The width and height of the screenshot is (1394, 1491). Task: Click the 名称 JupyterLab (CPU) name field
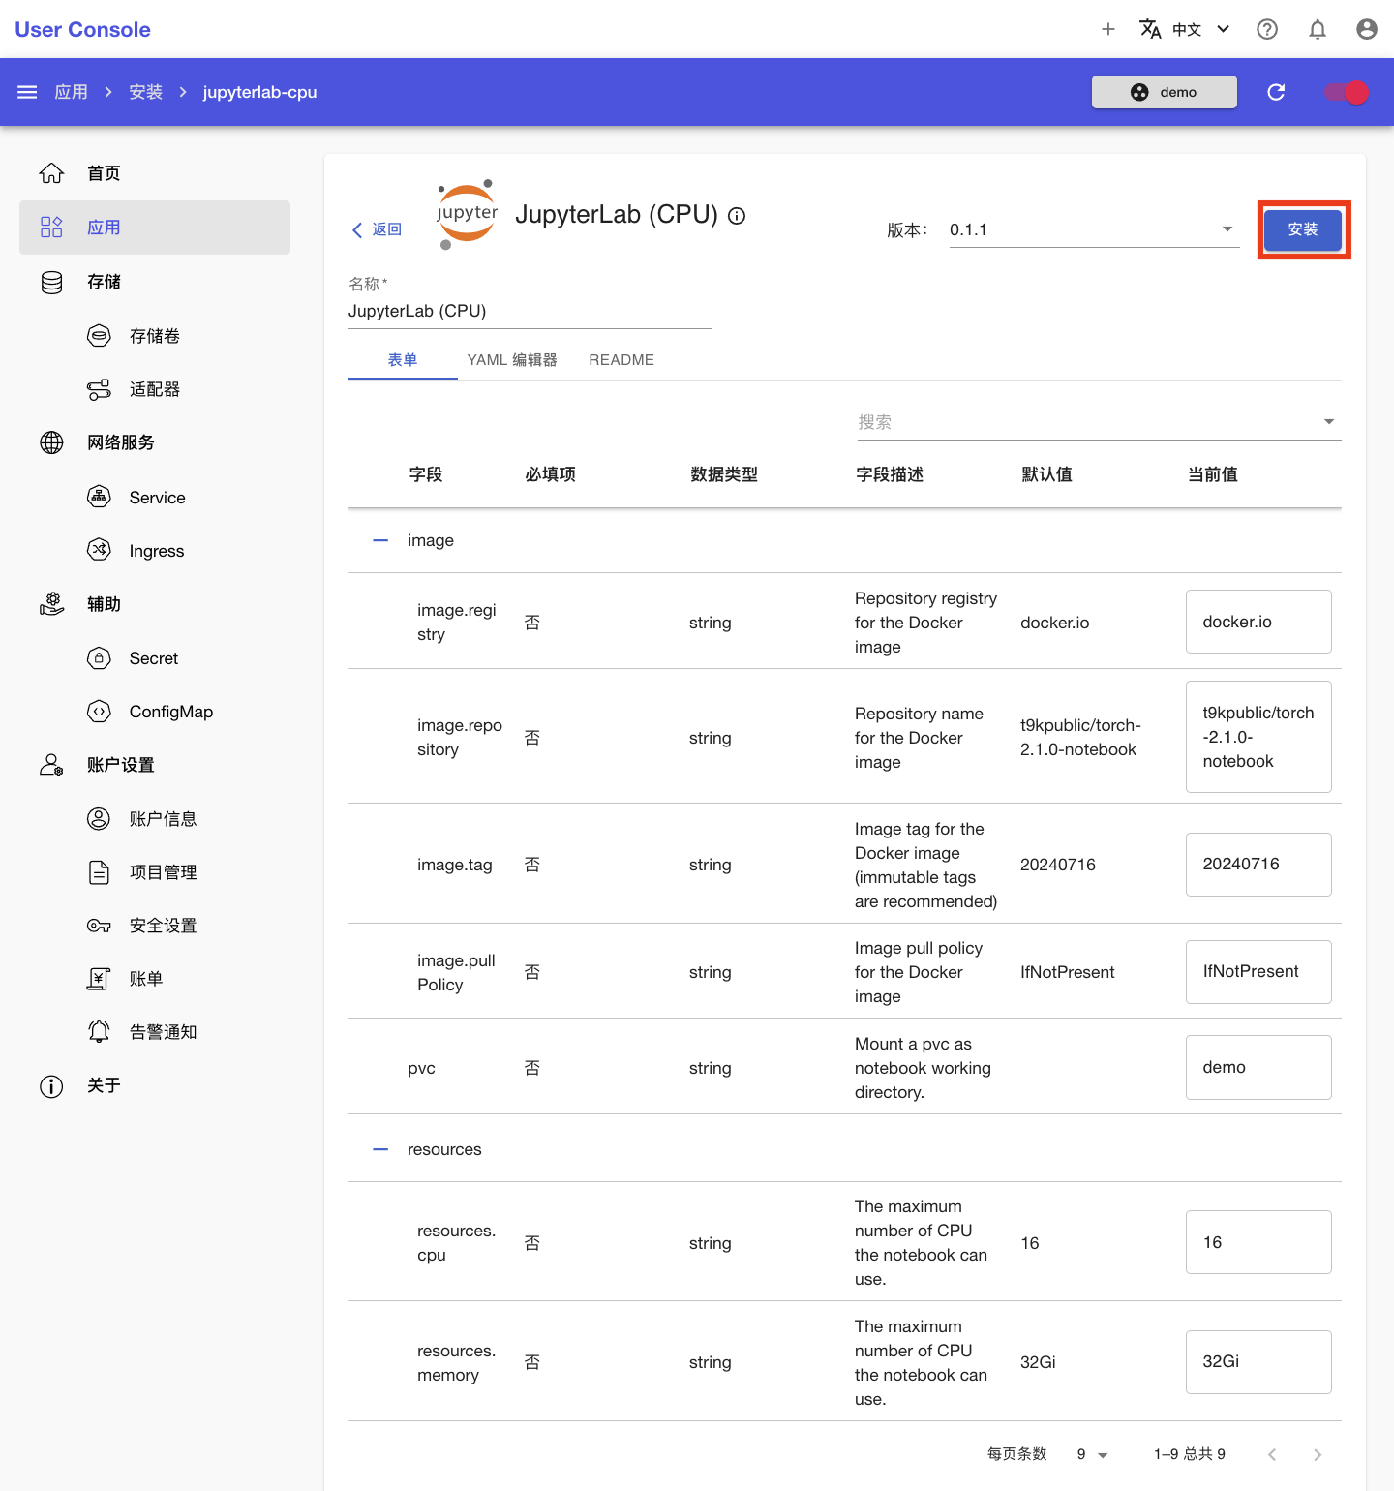[x=530, y=311]
